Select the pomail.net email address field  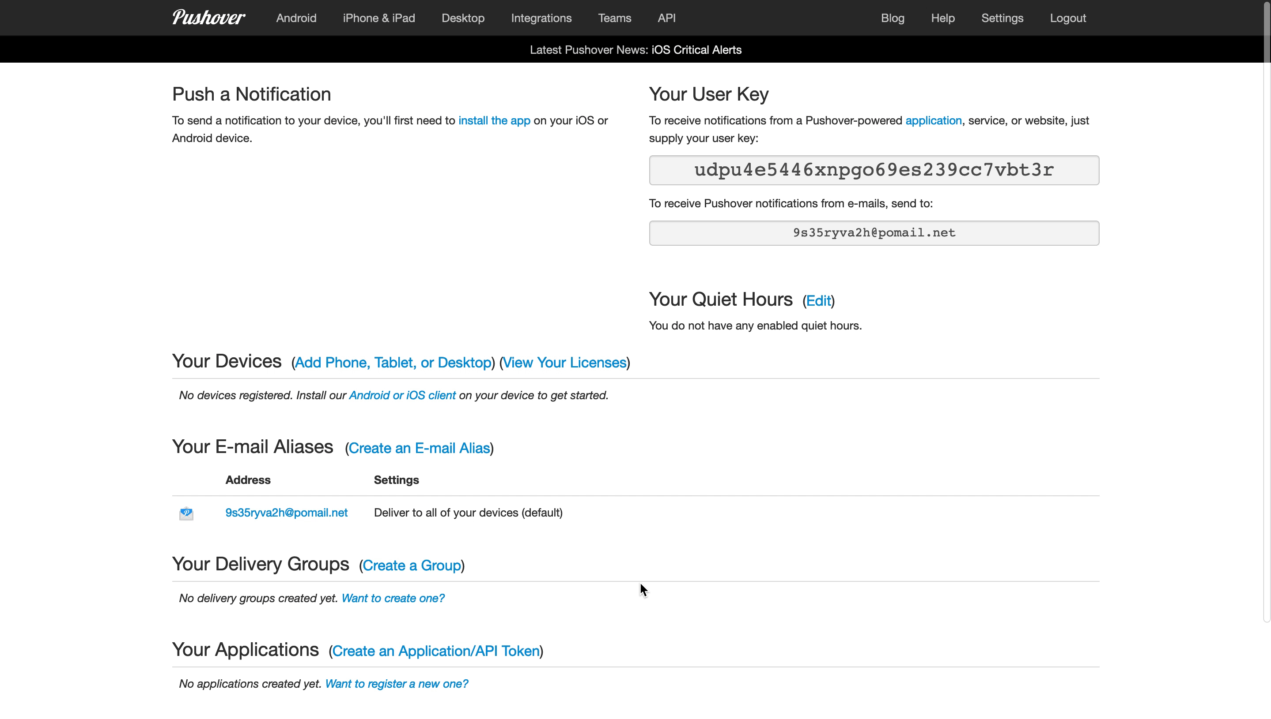[874, 233]
